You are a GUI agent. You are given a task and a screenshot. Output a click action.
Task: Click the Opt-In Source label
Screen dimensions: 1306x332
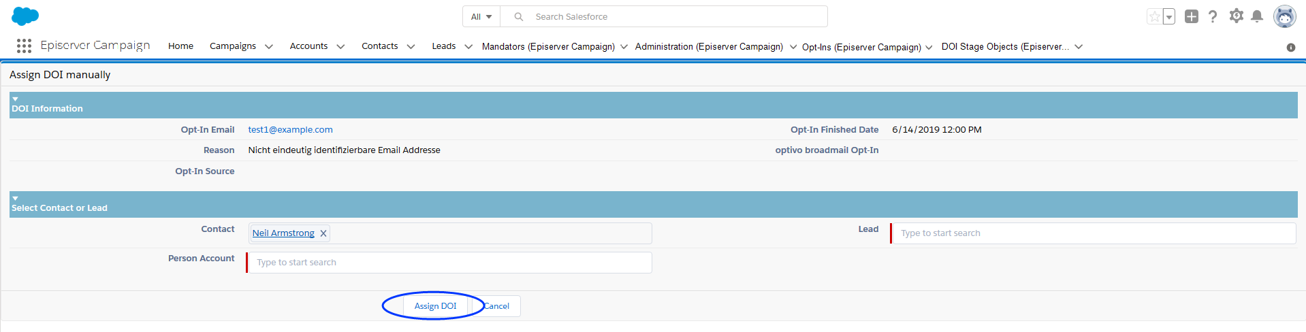[204, 171]
